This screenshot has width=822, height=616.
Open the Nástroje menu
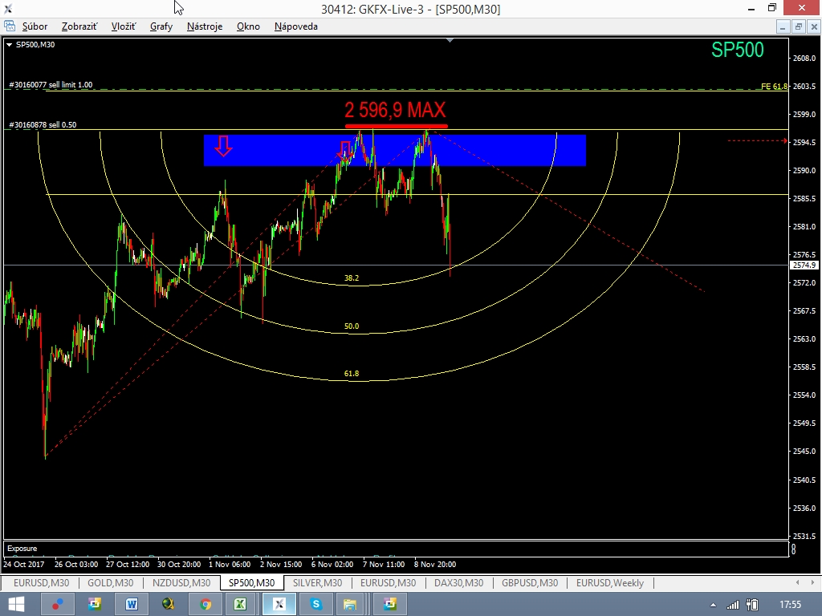pyautogui.click(x=205, y=26)
